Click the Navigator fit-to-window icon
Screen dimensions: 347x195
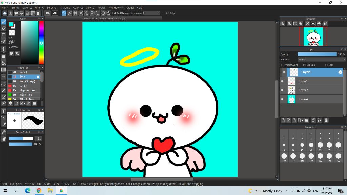click(x=295, y=24)
